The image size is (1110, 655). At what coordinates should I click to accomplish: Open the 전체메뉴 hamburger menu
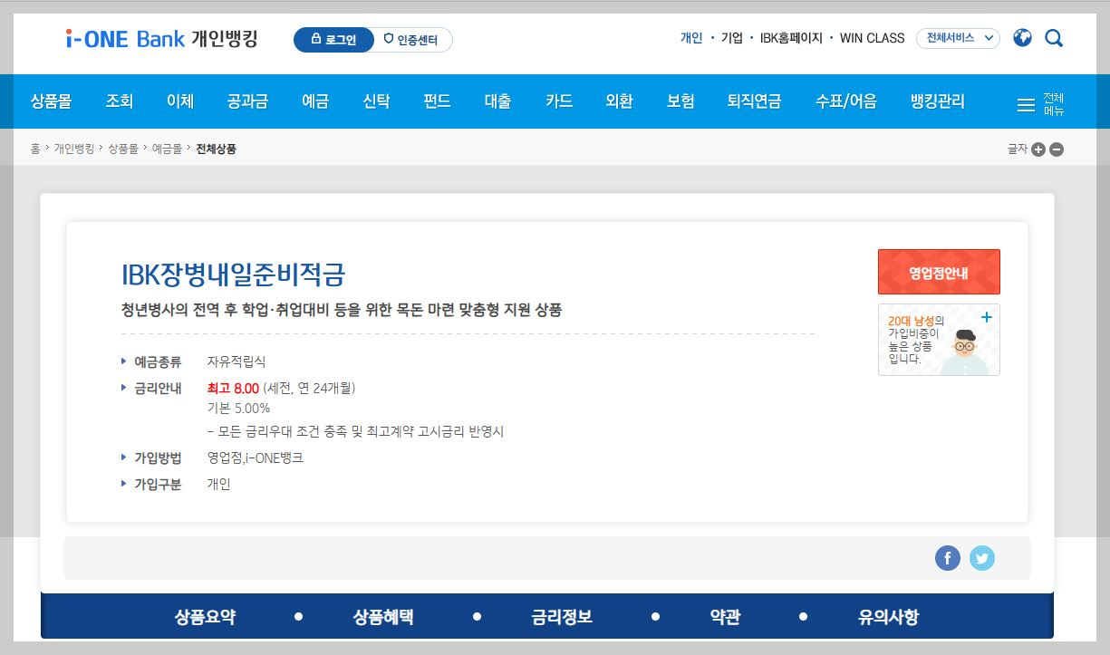click(1040, 104)
